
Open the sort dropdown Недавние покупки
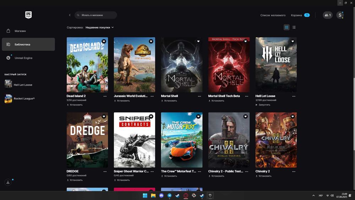tap(100, 27)
